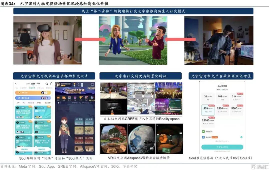270x171 pixels.
Task: Tap the orange banner in party page
Action: click(33, 93)
